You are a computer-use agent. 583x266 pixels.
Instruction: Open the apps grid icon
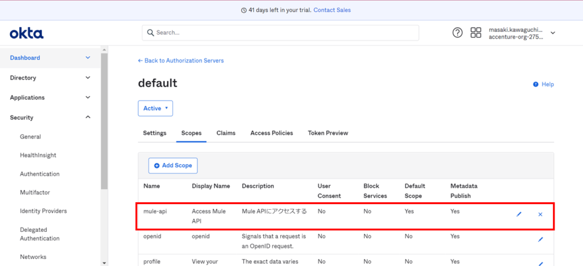point(475,33)
